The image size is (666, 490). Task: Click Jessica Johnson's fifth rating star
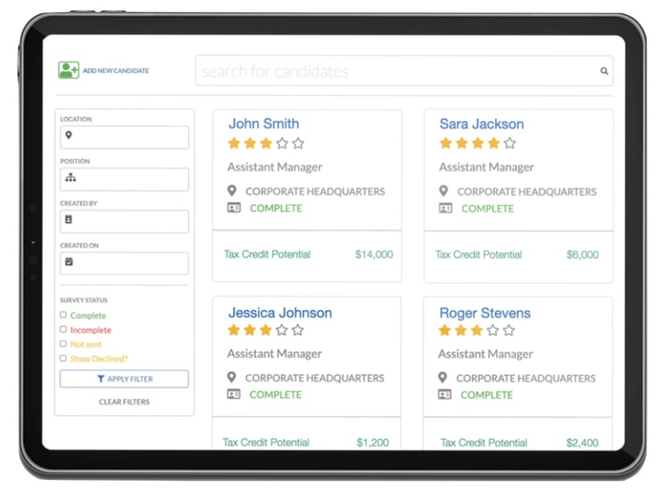(x=297, y=330)
